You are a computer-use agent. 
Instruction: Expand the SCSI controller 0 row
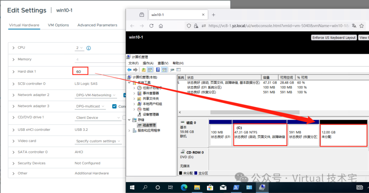[13, 84]
